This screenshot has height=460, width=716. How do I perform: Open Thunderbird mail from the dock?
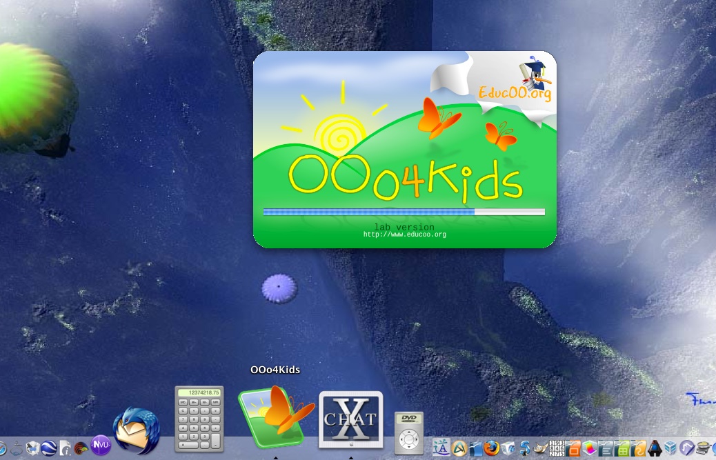[x=136, y=430]
